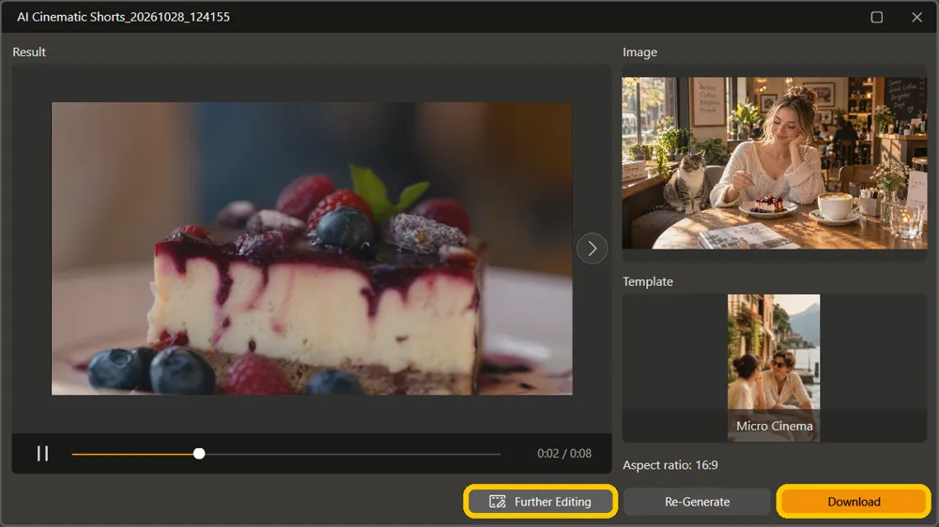Viewport: 939px width, 527px height.
Task: Click the Re-Generate button
Action: (697, 502)
